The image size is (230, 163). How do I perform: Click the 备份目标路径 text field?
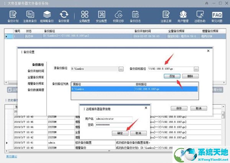click(171, 69)
